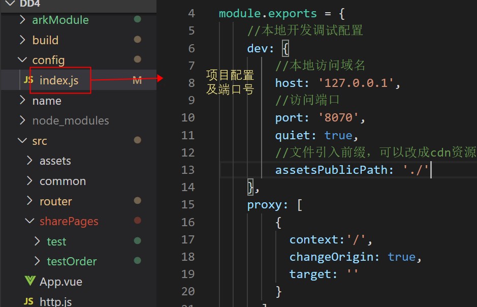Click router folder modified status dot
This screenshot has width=477, height=307.
coord(138,200)
